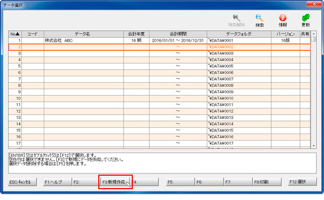Close the データ選択 dialog window
The width and height of the screenshot is (324, 200).
[x=314, y=4]
